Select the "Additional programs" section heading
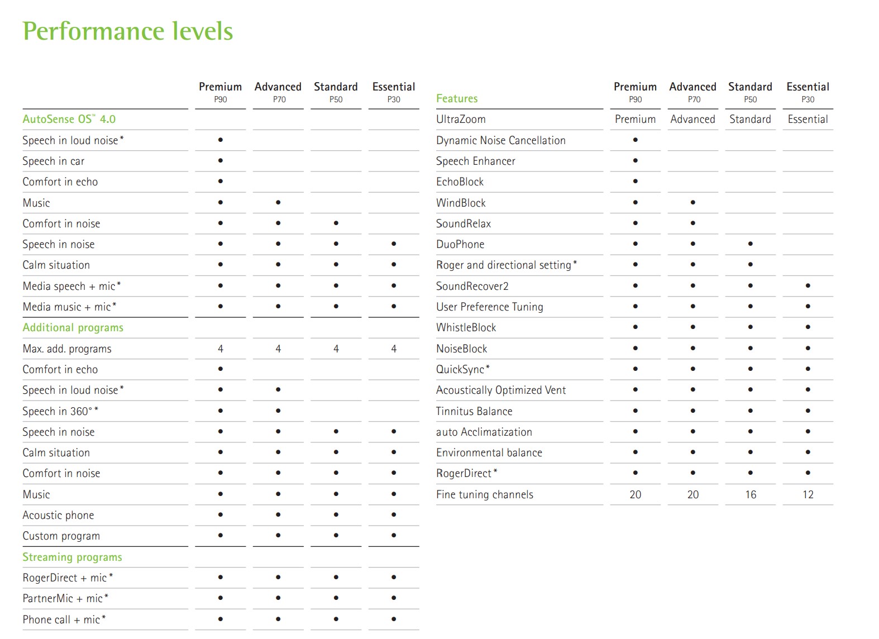 pos(73,328)
